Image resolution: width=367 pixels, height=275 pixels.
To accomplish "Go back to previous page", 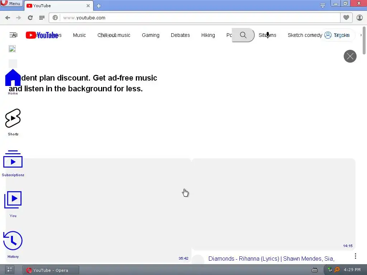I will 8,18.
